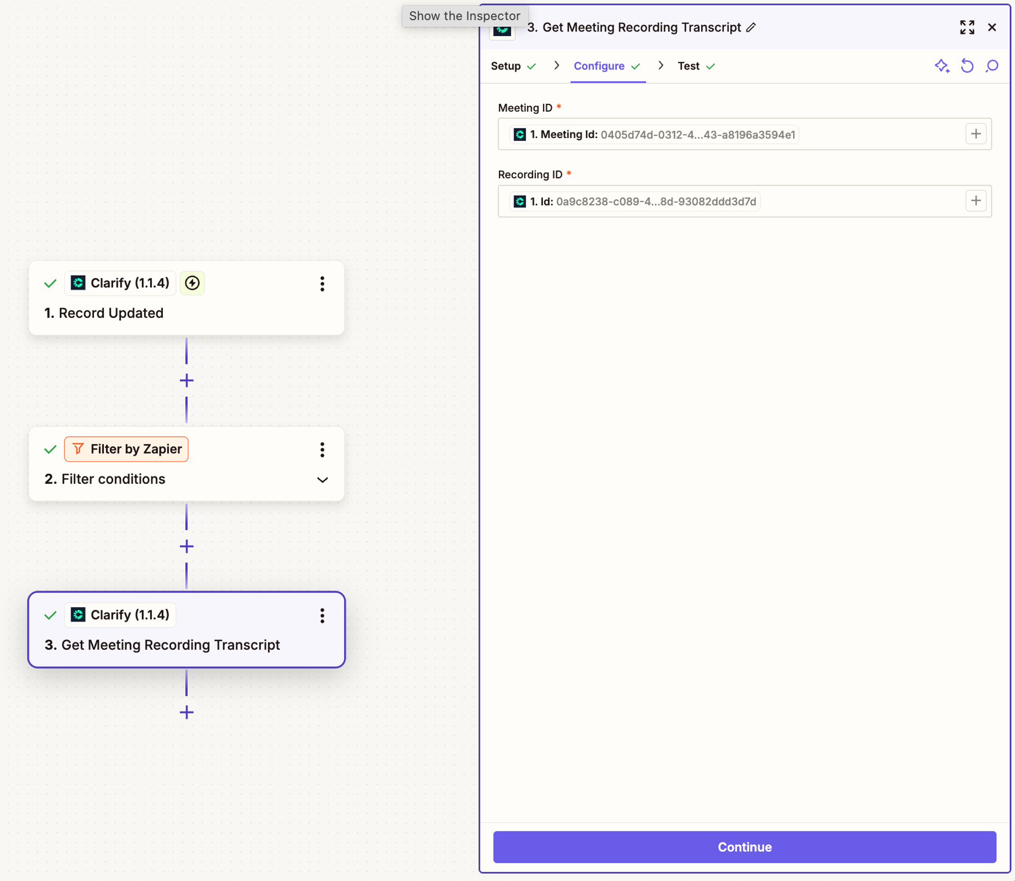Image resolution: width=1015 pixels, height=881 pixels.
Task: Add a step between steps 1 and 2
Action: pos(187,380)
